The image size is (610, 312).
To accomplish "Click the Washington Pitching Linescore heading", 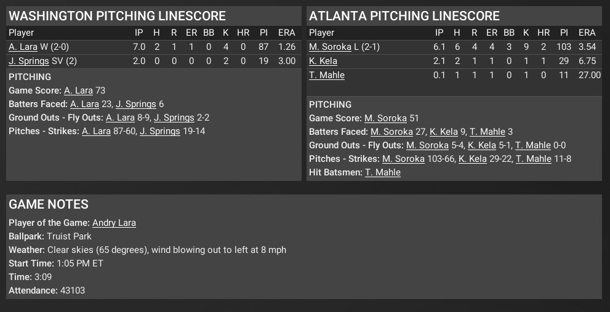I will [x=118, y=16].
